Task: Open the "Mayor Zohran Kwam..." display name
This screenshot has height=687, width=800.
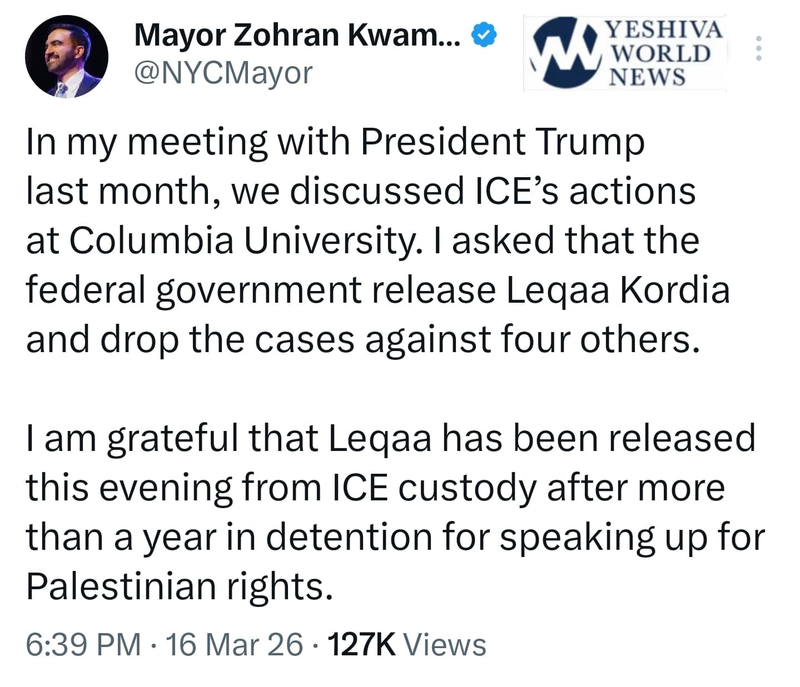Action: tap(297, 36)
